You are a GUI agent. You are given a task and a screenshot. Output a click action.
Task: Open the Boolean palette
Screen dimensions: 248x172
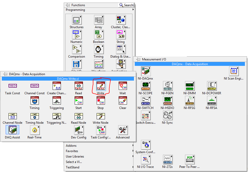98,35
